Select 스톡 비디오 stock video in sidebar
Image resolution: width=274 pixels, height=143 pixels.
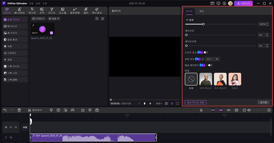point(15,66)
